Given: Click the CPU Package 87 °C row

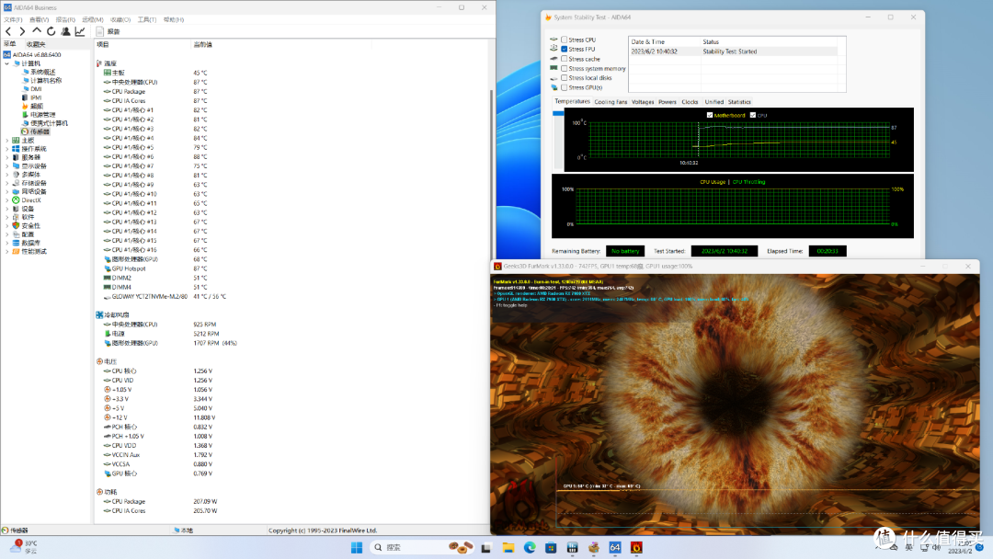Looking at the screenshot, I should tap(155, 91).
